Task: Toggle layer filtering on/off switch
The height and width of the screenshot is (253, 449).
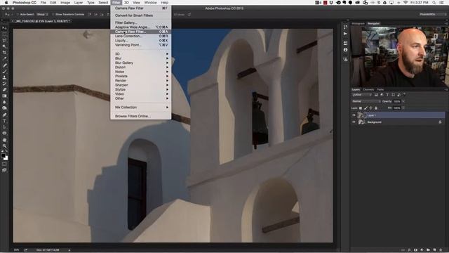Action: (404, 94)
